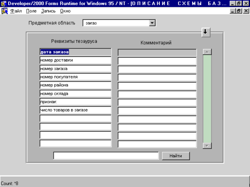
Task: Select the row номер покупателя
Action: point(75,77)
